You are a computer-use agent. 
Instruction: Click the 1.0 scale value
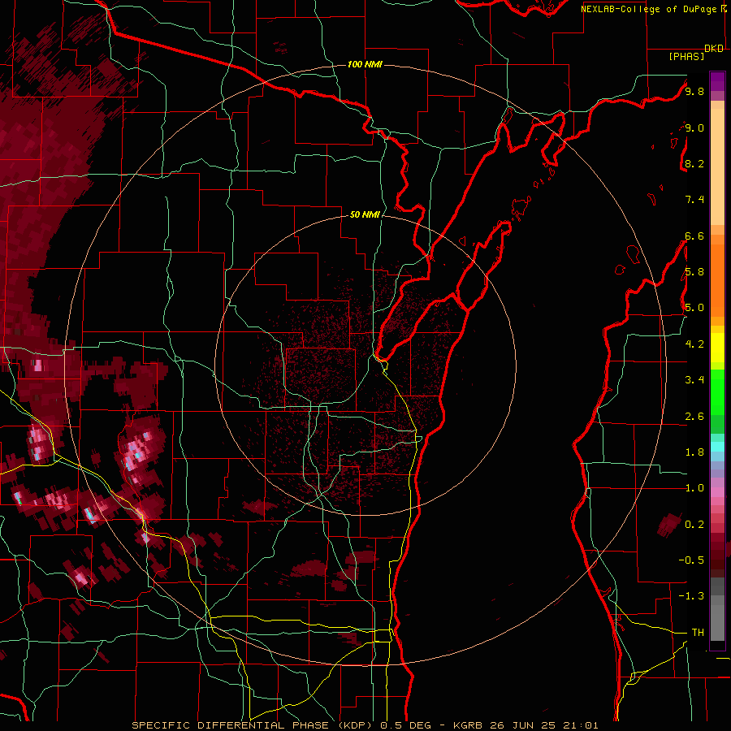pyautogui.click(x=694, y=488)
